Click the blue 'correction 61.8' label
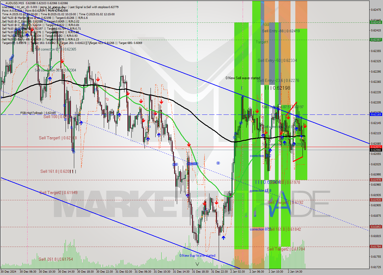Image resolution: width=383 pixels, height=275 pixels. (261, 191)
